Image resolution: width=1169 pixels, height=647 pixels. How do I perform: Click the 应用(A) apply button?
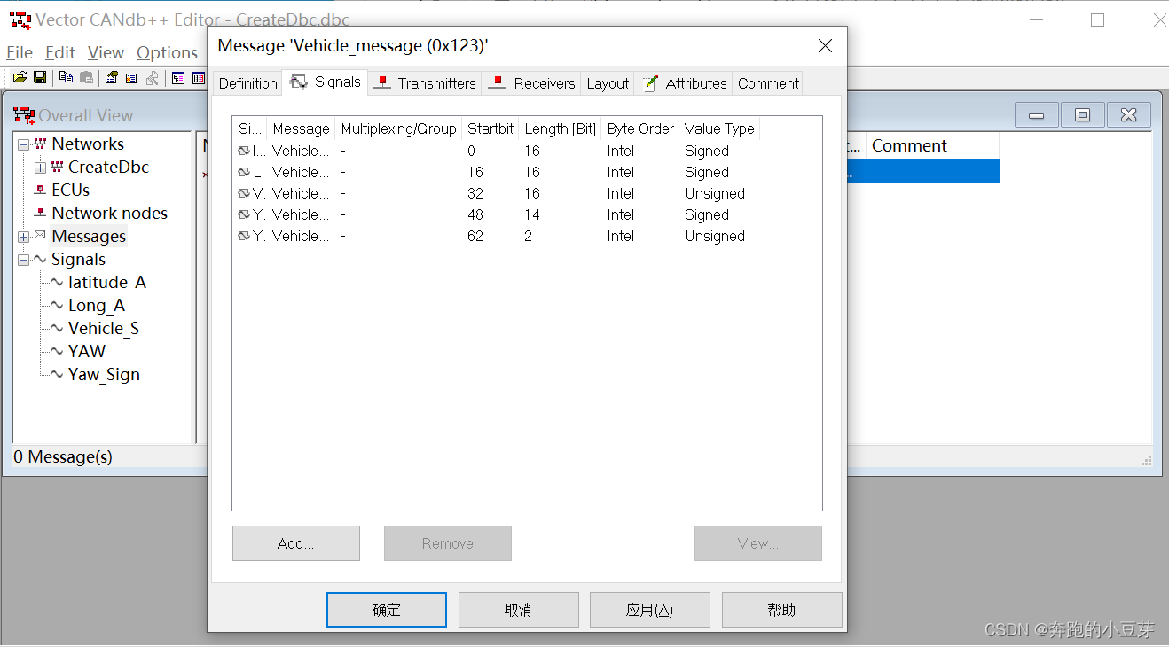(650, 610)
